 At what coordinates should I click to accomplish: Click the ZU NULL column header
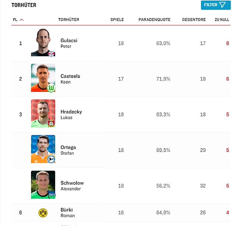point(222,20)
